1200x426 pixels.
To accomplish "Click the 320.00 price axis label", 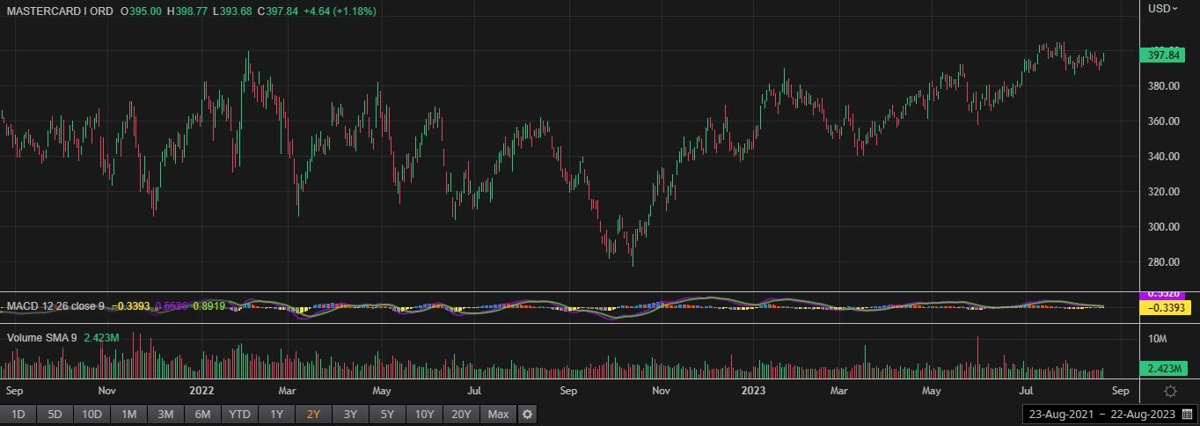I will (x=1163, y=192).
